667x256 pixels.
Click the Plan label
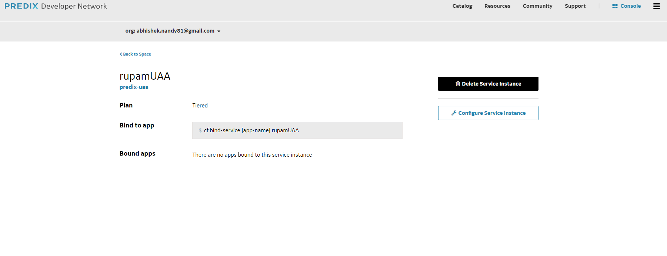(126, 105)
